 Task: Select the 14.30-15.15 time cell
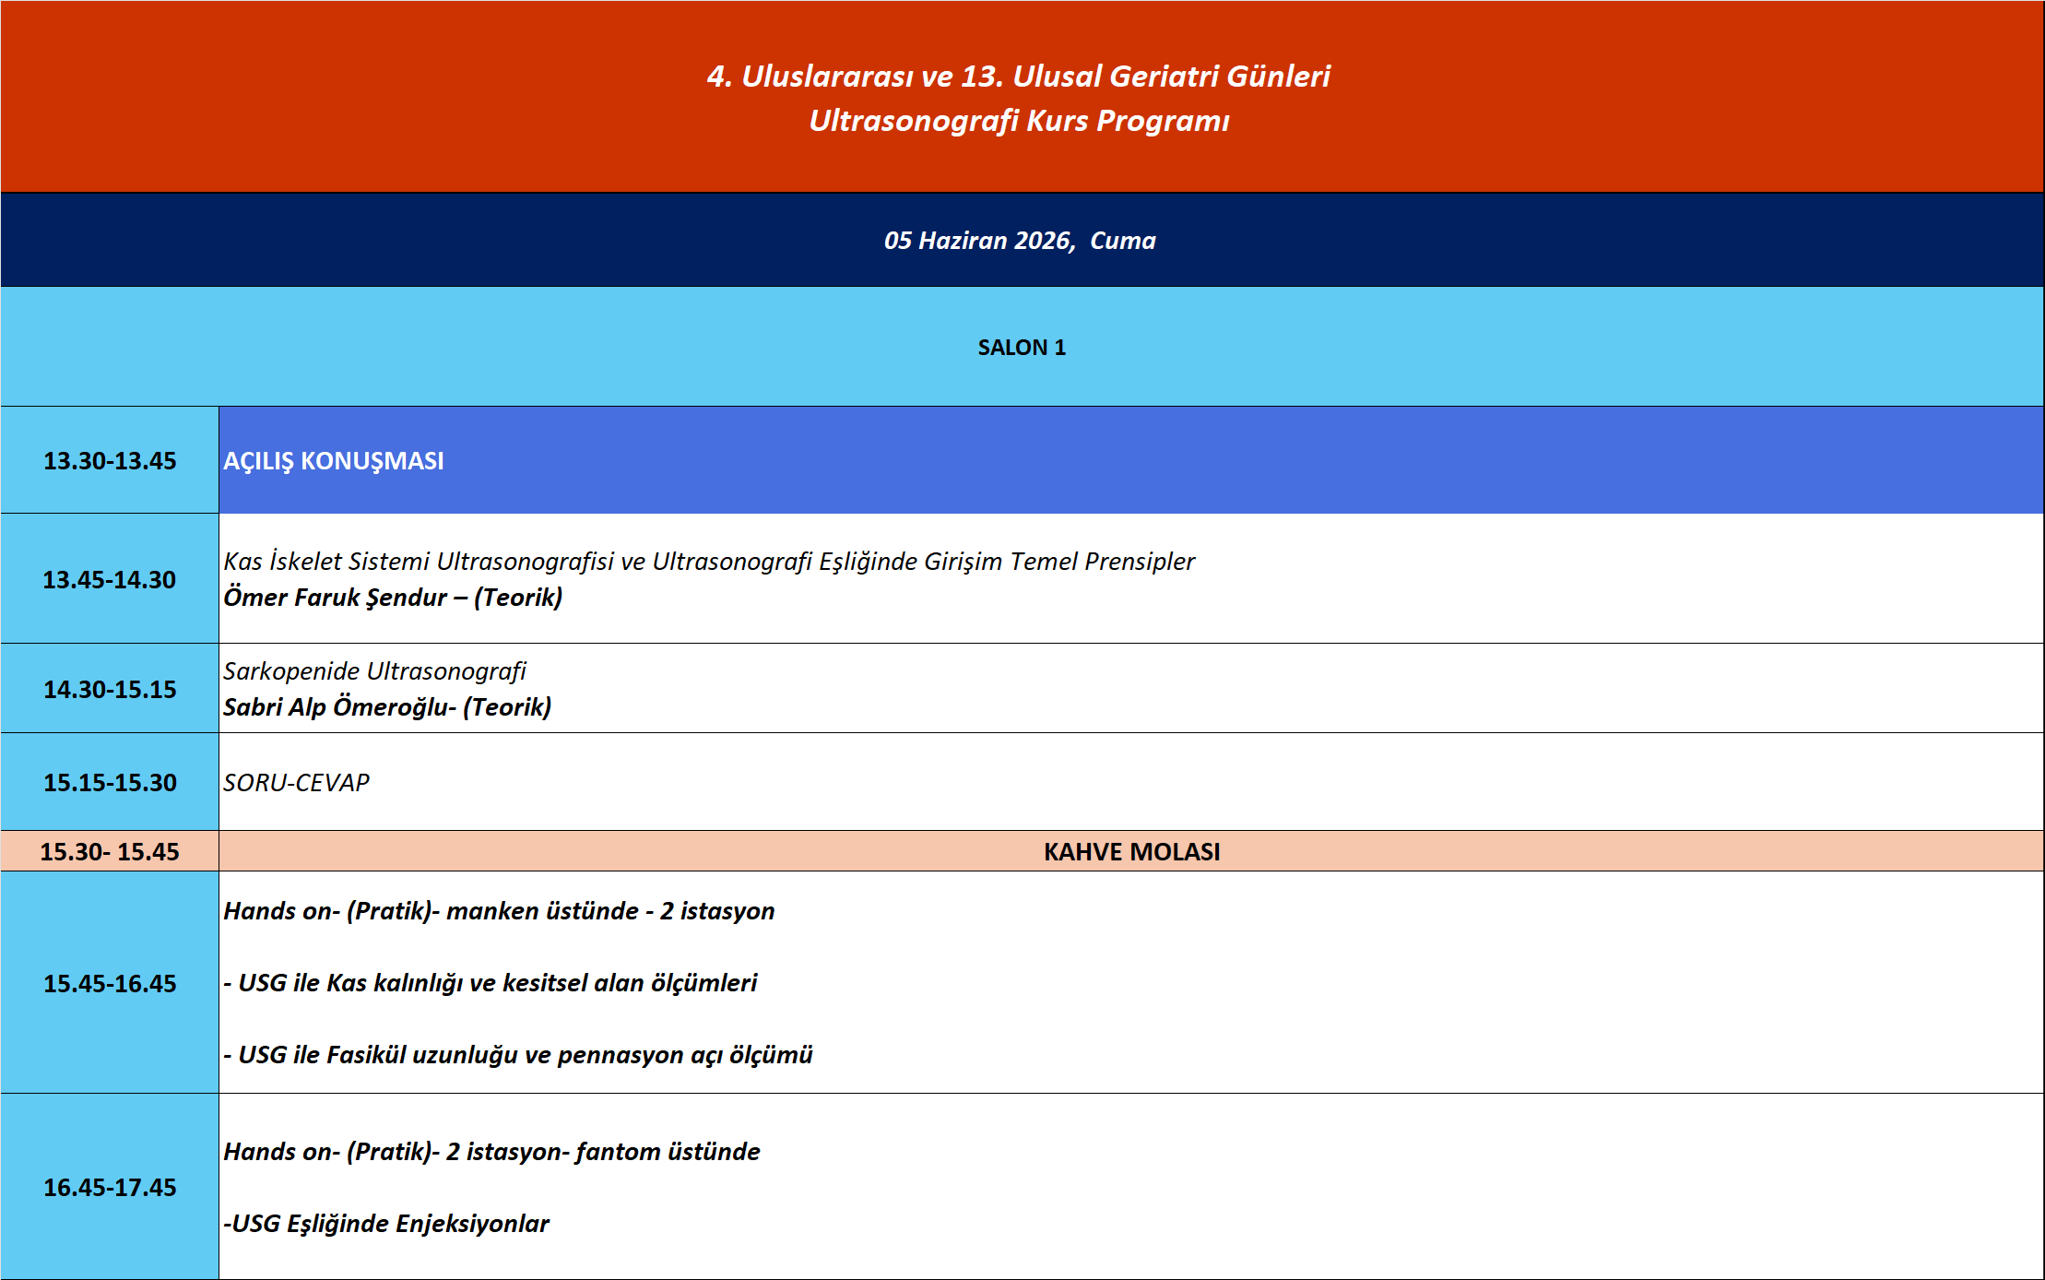pos(110,690)
